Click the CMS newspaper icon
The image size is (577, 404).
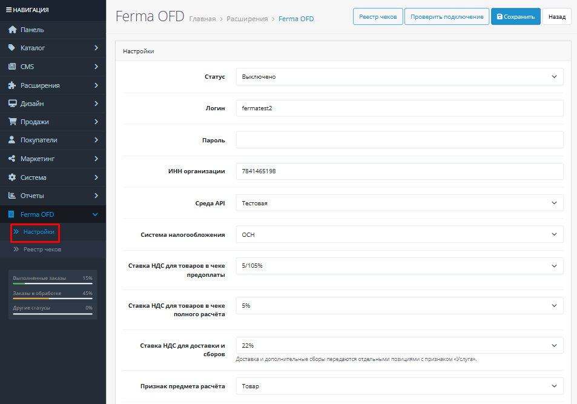12,66
